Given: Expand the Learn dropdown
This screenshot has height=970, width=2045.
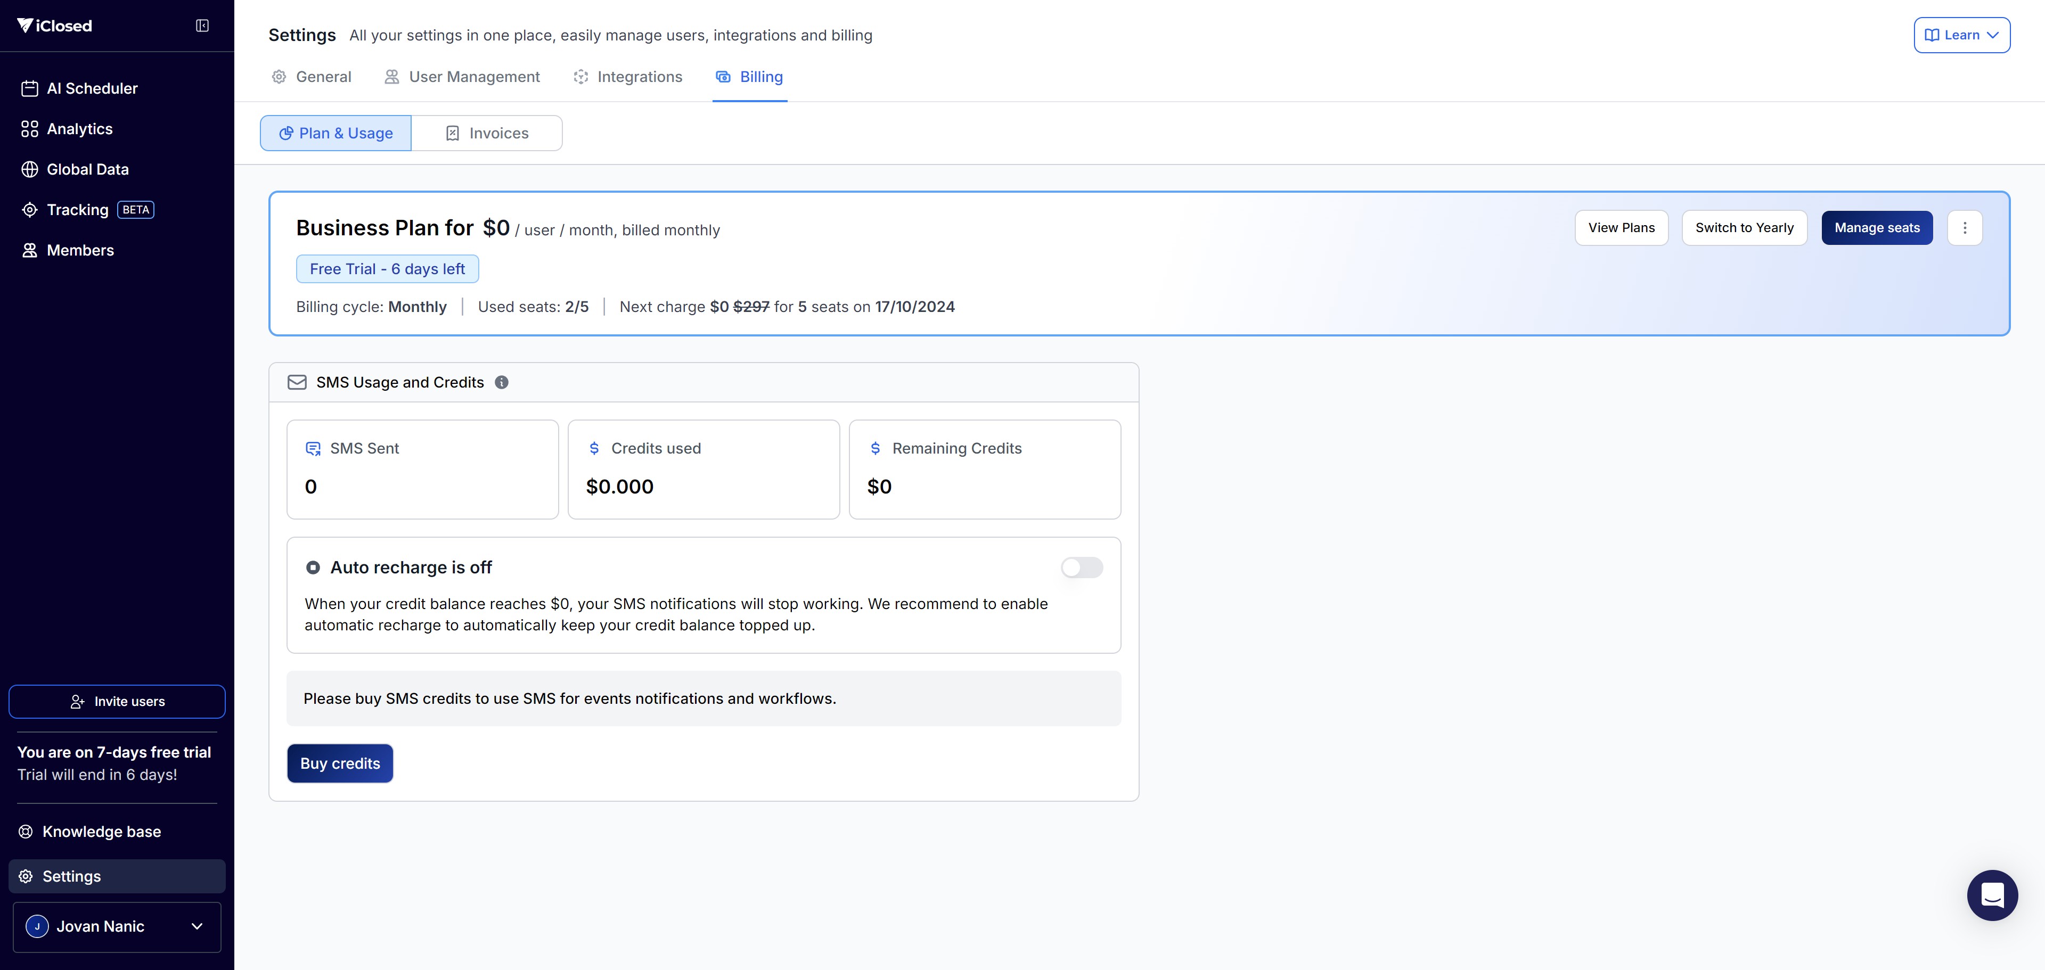Looking at the screenshot, I should (x=1961, y=35).
